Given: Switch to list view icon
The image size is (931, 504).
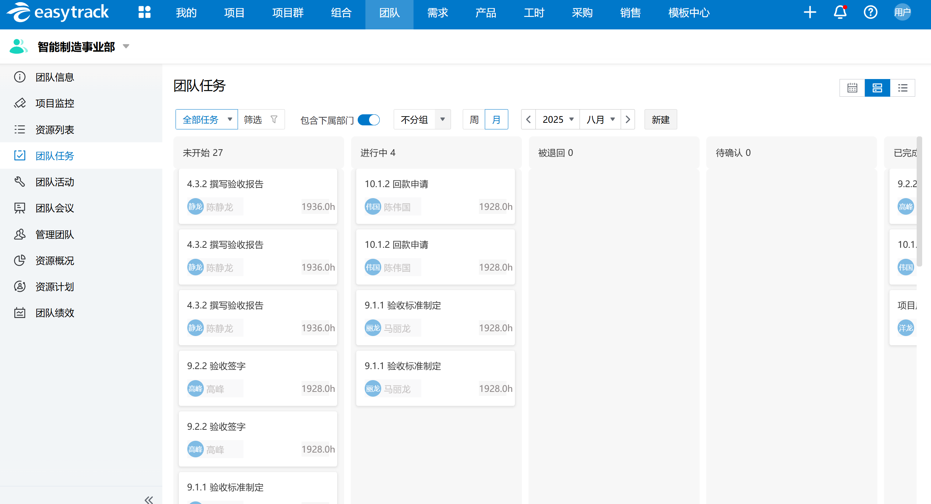Looking at the screenshot, I should coord(903,88).
